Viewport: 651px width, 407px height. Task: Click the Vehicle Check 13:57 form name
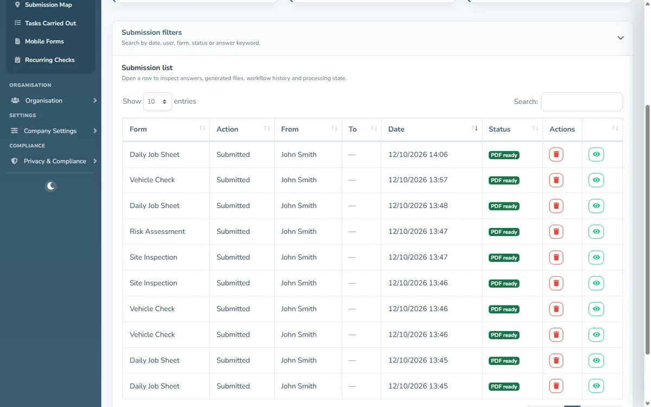(152, 180)
